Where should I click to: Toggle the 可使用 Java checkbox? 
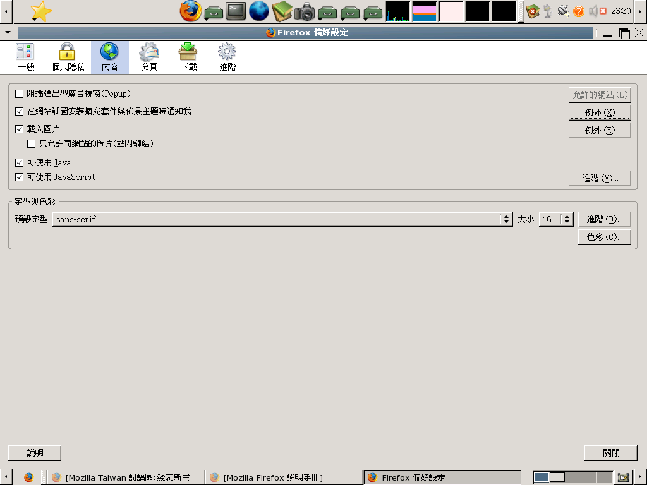click(x=19, y=162)
